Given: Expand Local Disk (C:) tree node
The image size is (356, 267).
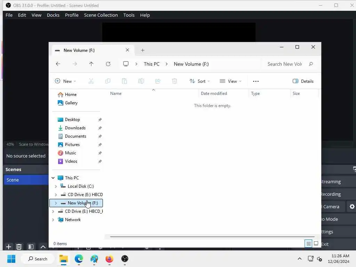Looking at the screenshot, I should pos(56,186).
